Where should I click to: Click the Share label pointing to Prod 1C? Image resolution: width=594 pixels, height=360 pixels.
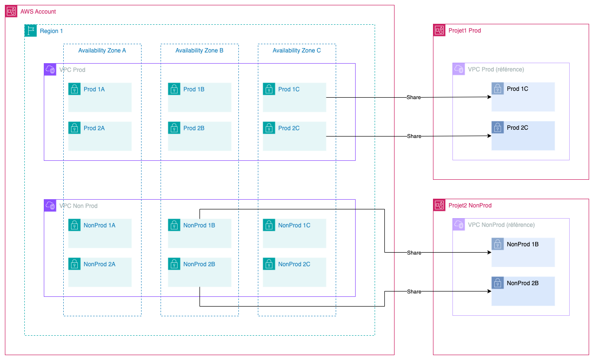coord(414,98)
